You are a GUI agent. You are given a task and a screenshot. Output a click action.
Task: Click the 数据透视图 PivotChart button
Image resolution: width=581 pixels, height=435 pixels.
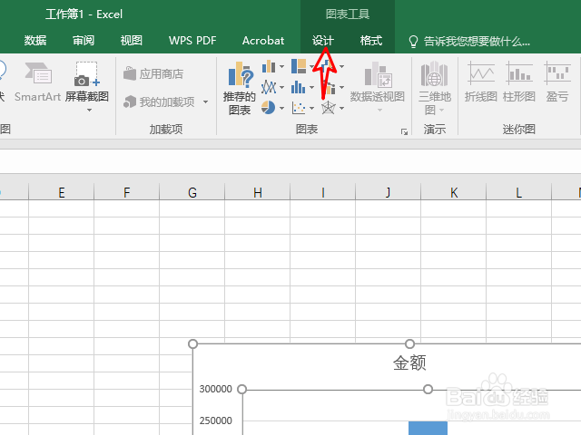click(x=378, y=82)
